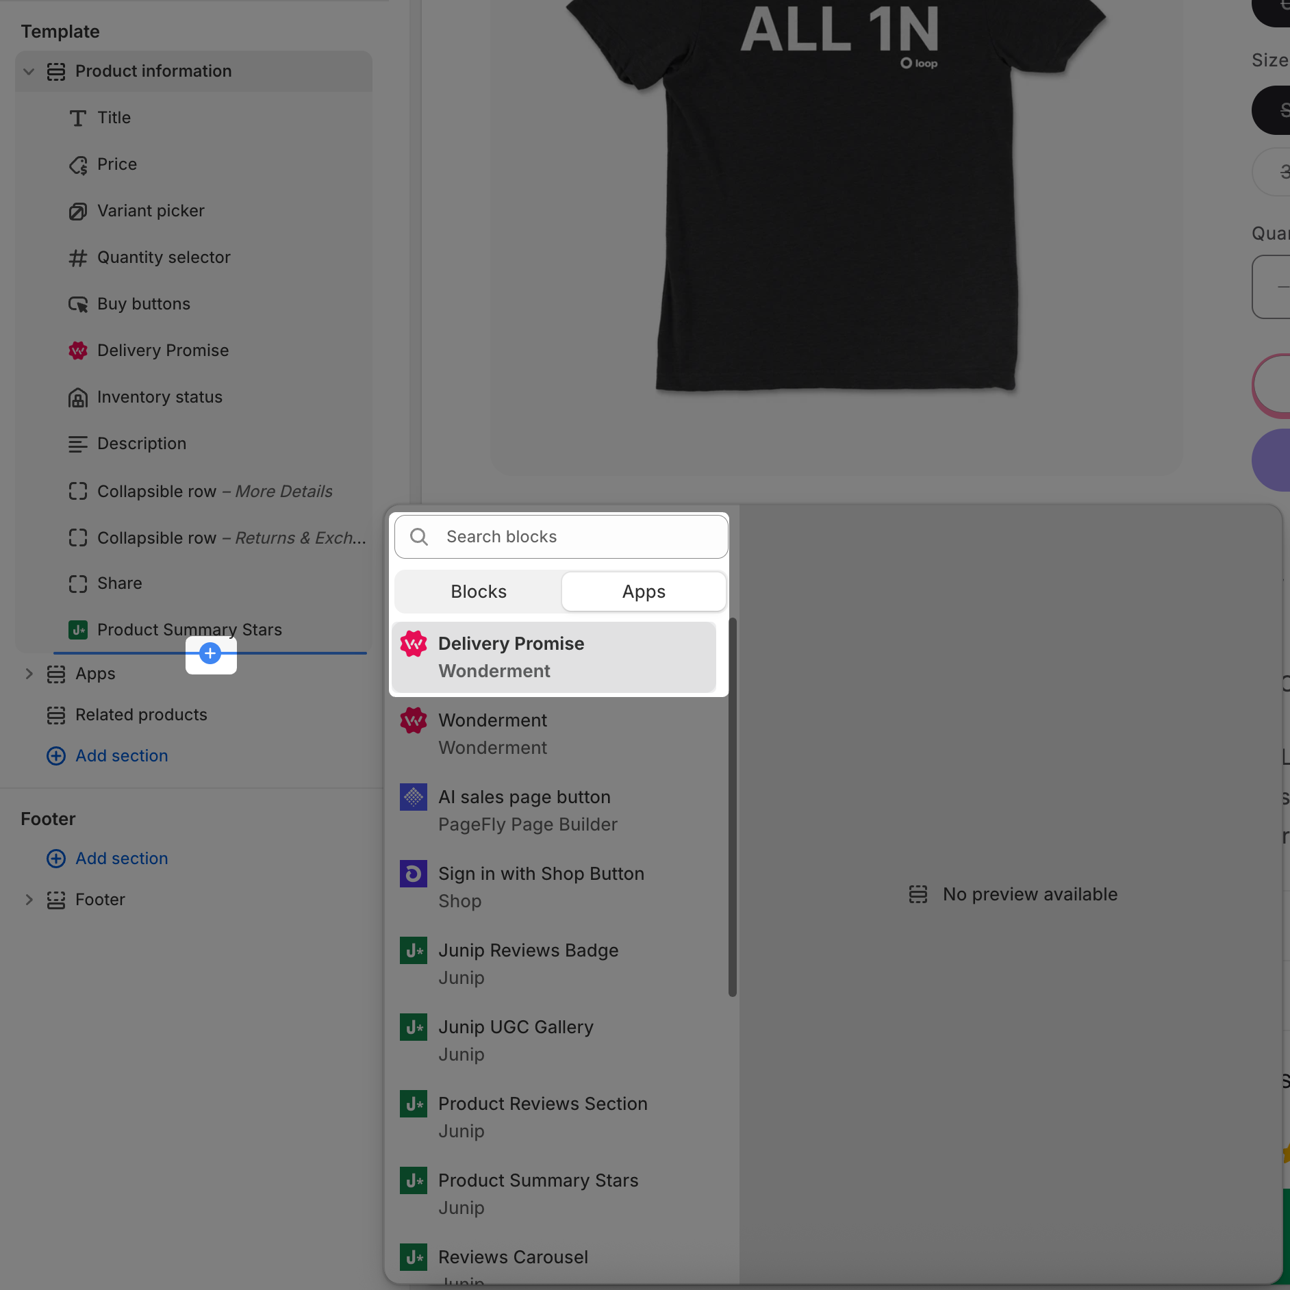Click the Footer group section icon
Viewport: 1290px width, 1290px height.
pos(56,900)
